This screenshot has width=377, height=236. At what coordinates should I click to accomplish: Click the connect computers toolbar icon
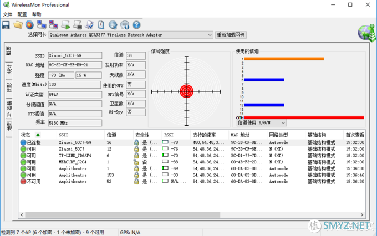coord(42,25)
